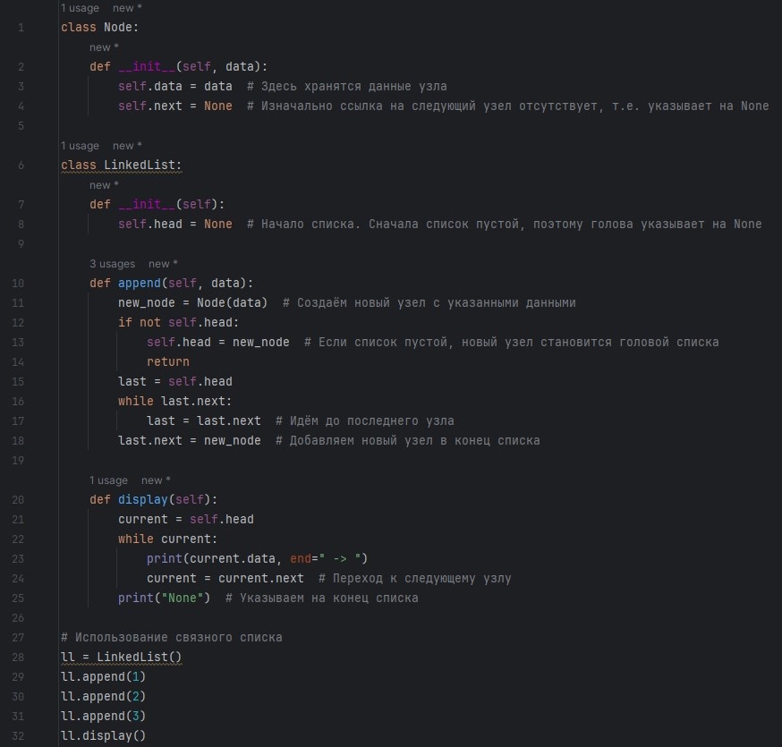This screenshot has height=747, width=782.
Task: Click 'while last.next:' on line 16
Action: click(x=175, y=402)
